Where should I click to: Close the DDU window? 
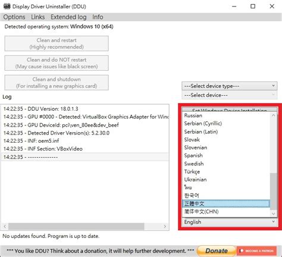tap(272, 7)
